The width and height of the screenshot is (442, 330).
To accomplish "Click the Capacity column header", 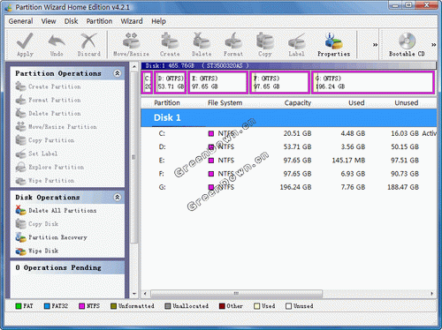I will [298, 102].
